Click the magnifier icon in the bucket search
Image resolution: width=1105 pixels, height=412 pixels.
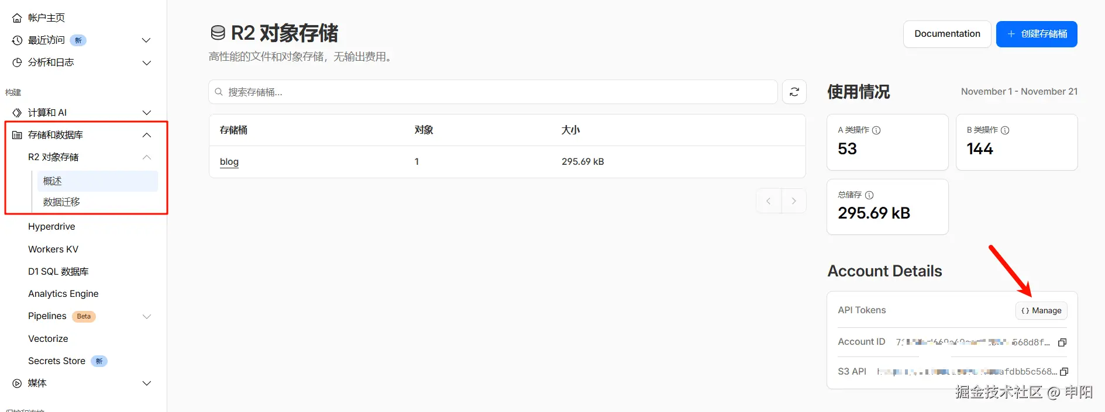[219, 92]
